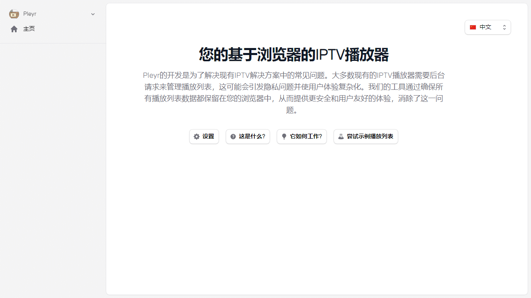
Task: Click the up-down arrows in language selector
Action: [504, 27]
